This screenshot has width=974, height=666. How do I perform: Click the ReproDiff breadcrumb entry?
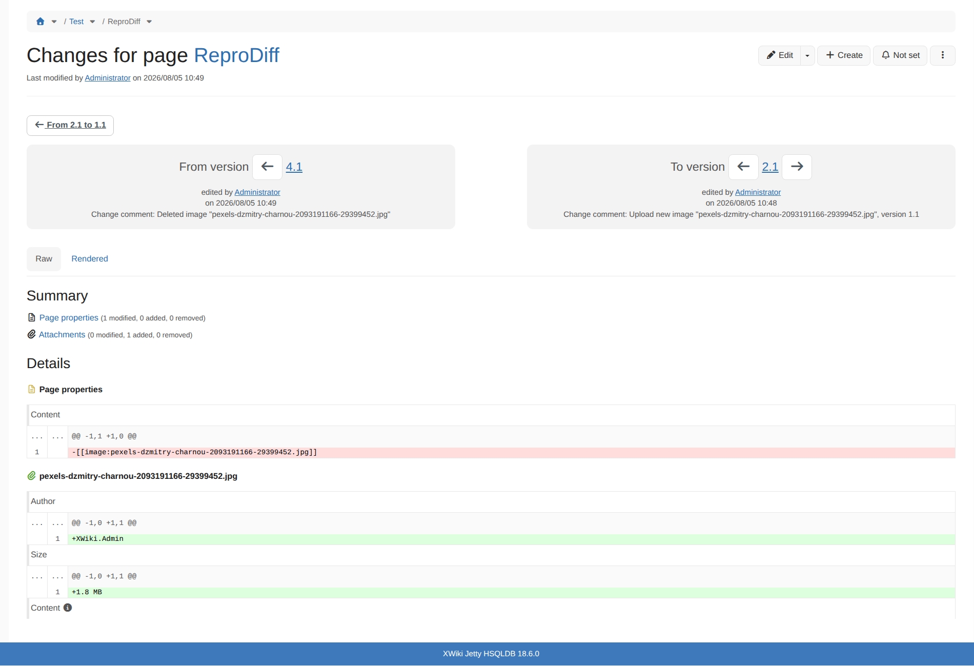point(124,22)
